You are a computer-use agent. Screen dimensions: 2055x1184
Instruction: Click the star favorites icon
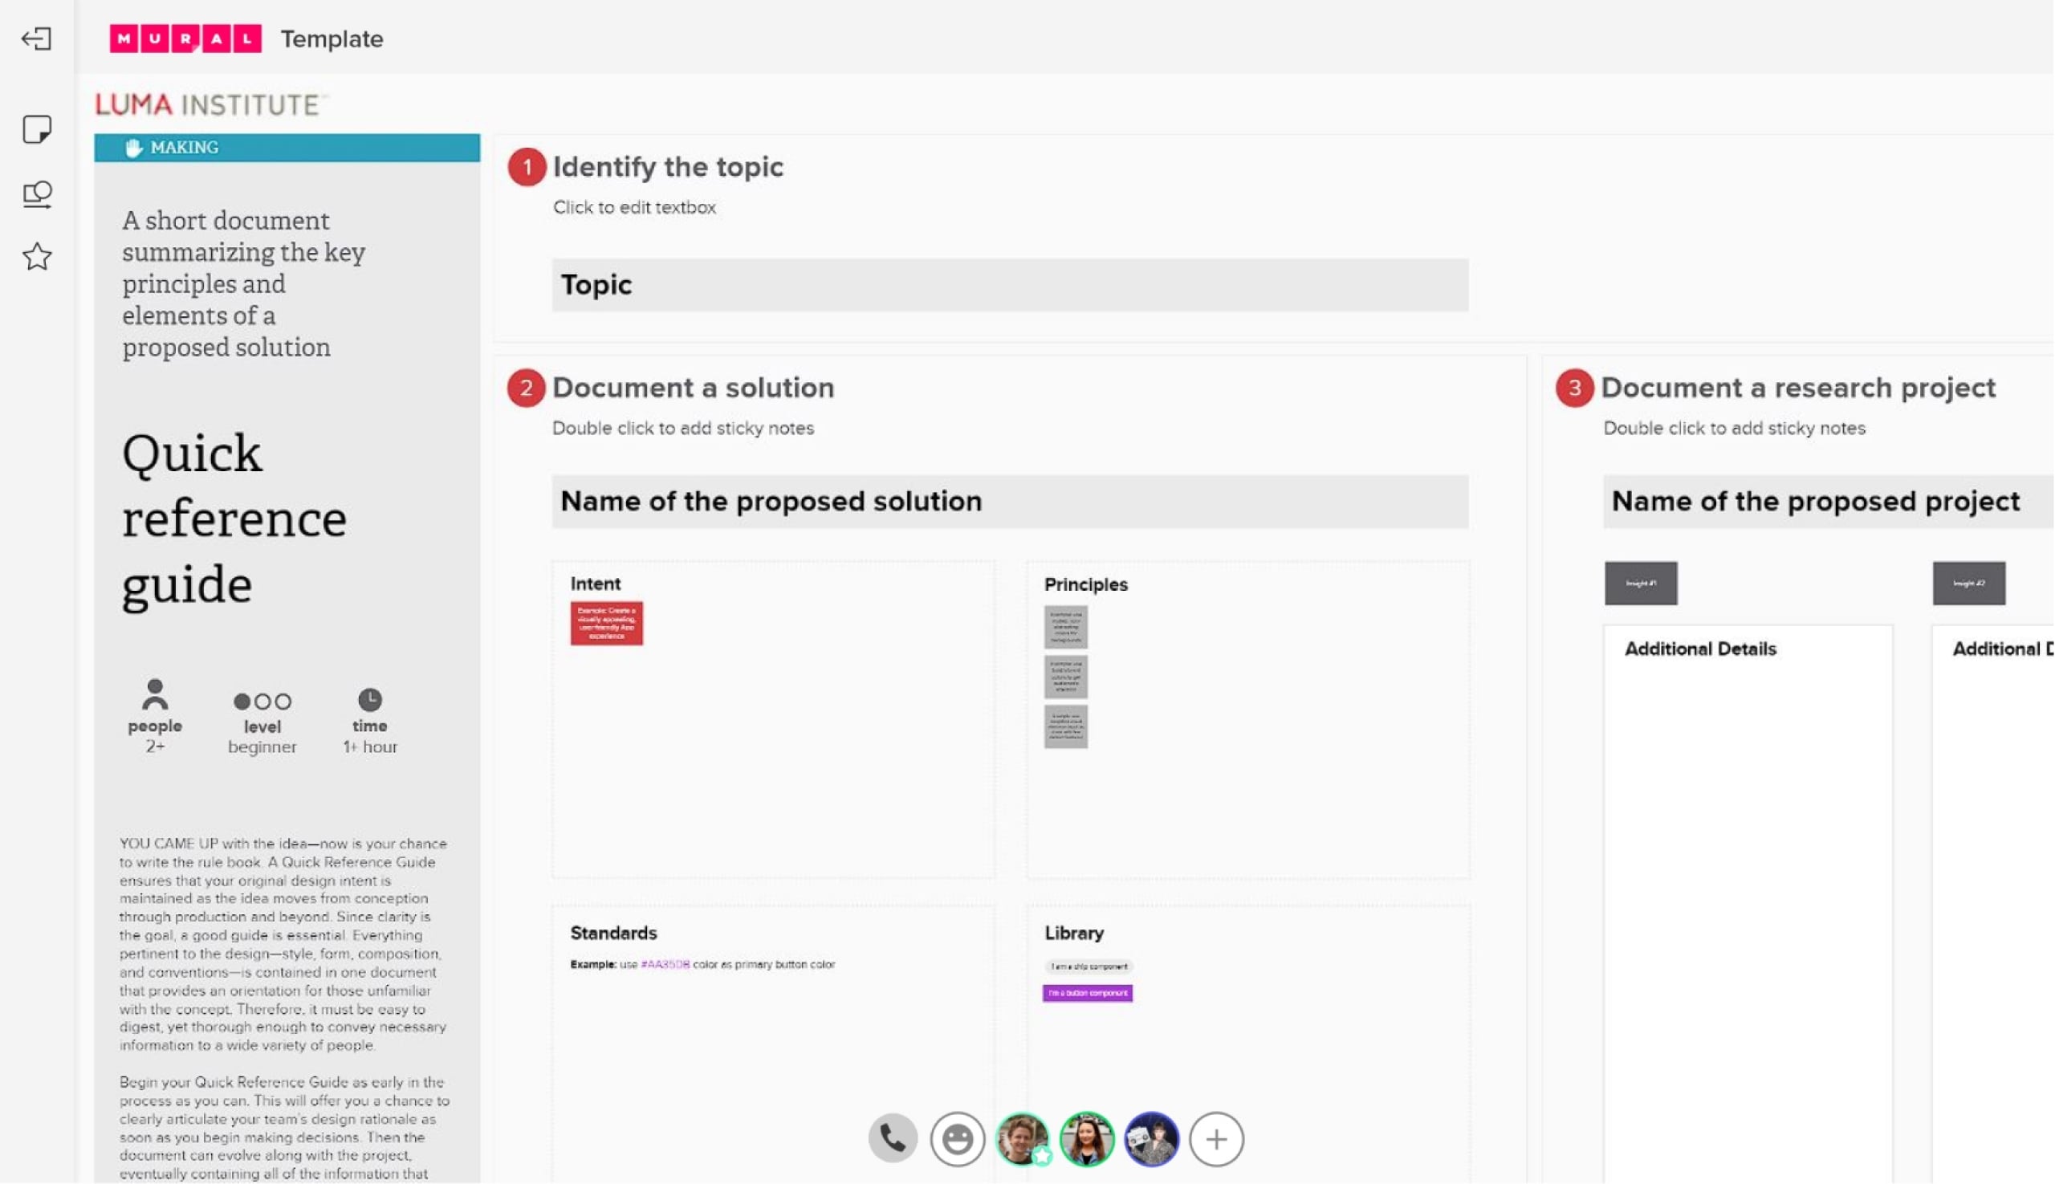pos(37,257)
